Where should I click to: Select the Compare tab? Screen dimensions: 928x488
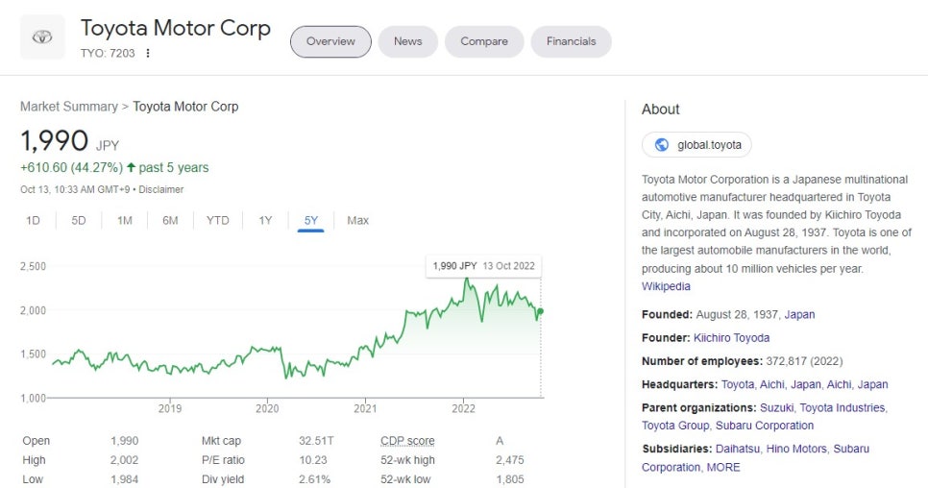point(484,41)
